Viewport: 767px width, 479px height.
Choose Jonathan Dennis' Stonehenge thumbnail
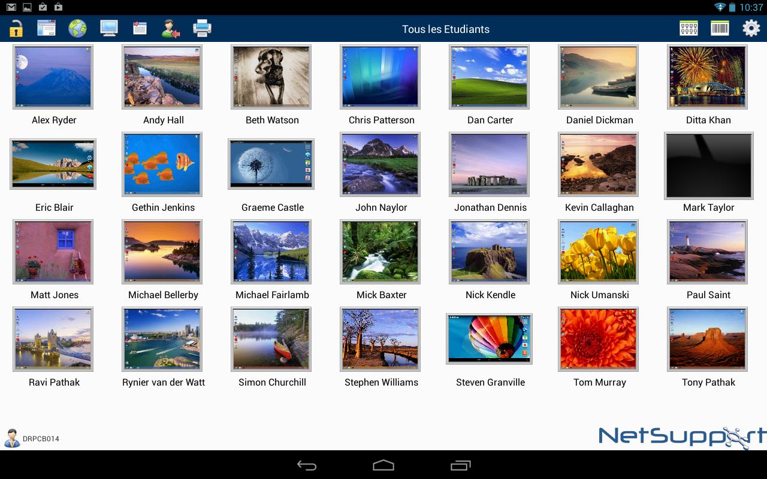[489, 164]
